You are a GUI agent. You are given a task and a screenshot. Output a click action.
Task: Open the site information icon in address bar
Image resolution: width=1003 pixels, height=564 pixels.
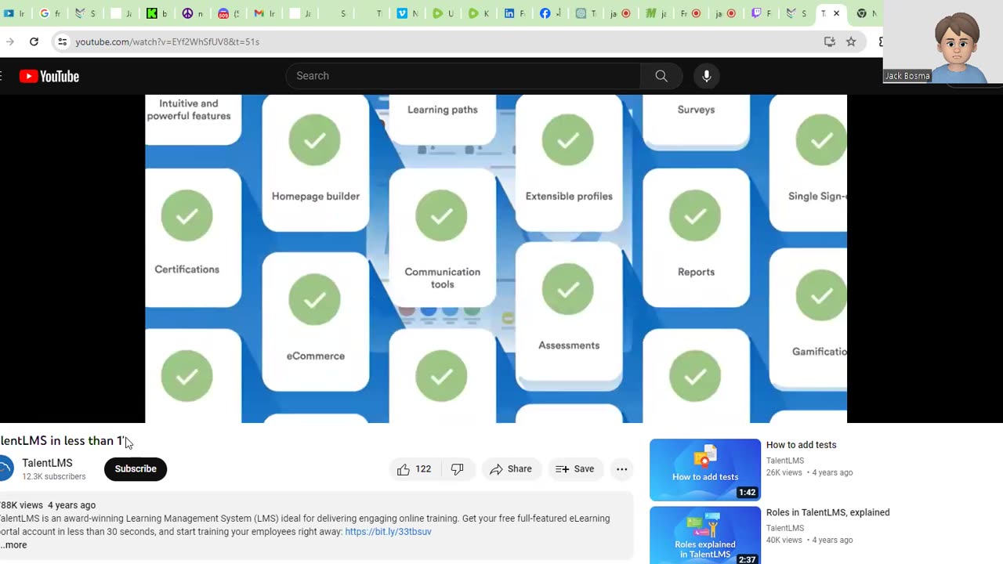pyautogui.click(x=63, y=42)
